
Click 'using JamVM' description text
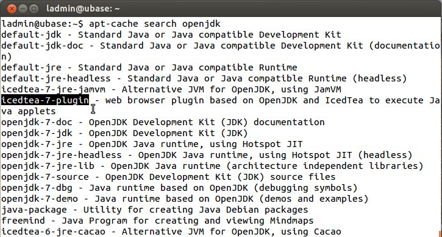(311, 90)
